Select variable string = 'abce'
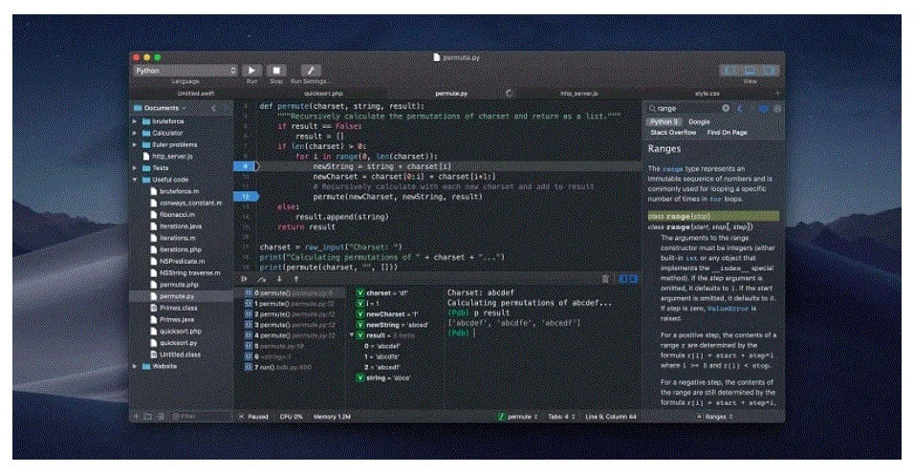Screen dimensions: 914x473 click(x=384, y=378)
